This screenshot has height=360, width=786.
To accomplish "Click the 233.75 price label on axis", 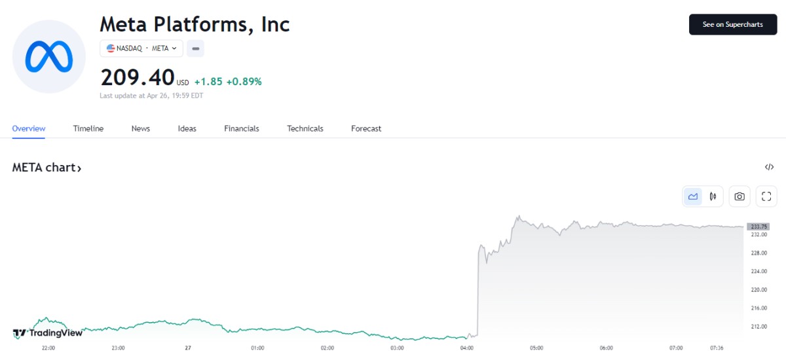I will coord(758,226).
